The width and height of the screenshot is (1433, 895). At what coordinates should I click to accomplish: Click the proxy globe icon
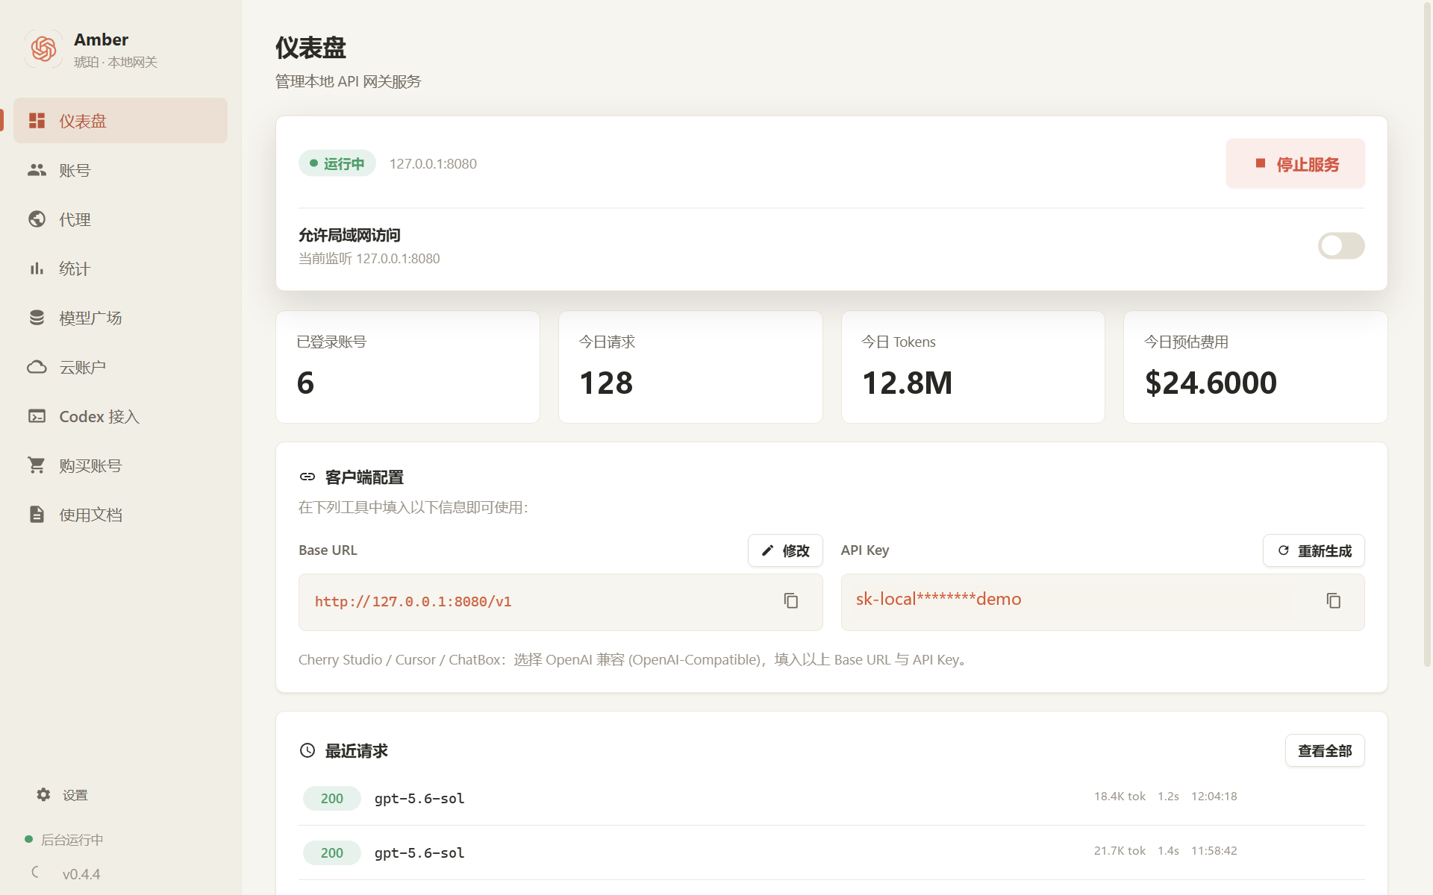point(37,219)
